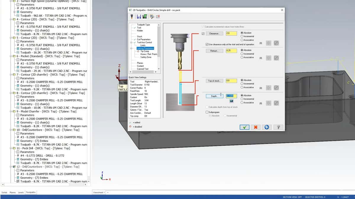This screenshot has width=355, height=199.
Task: Click the Toolpath icon under operation 11 Peck Drill
Action: point(18,163)
